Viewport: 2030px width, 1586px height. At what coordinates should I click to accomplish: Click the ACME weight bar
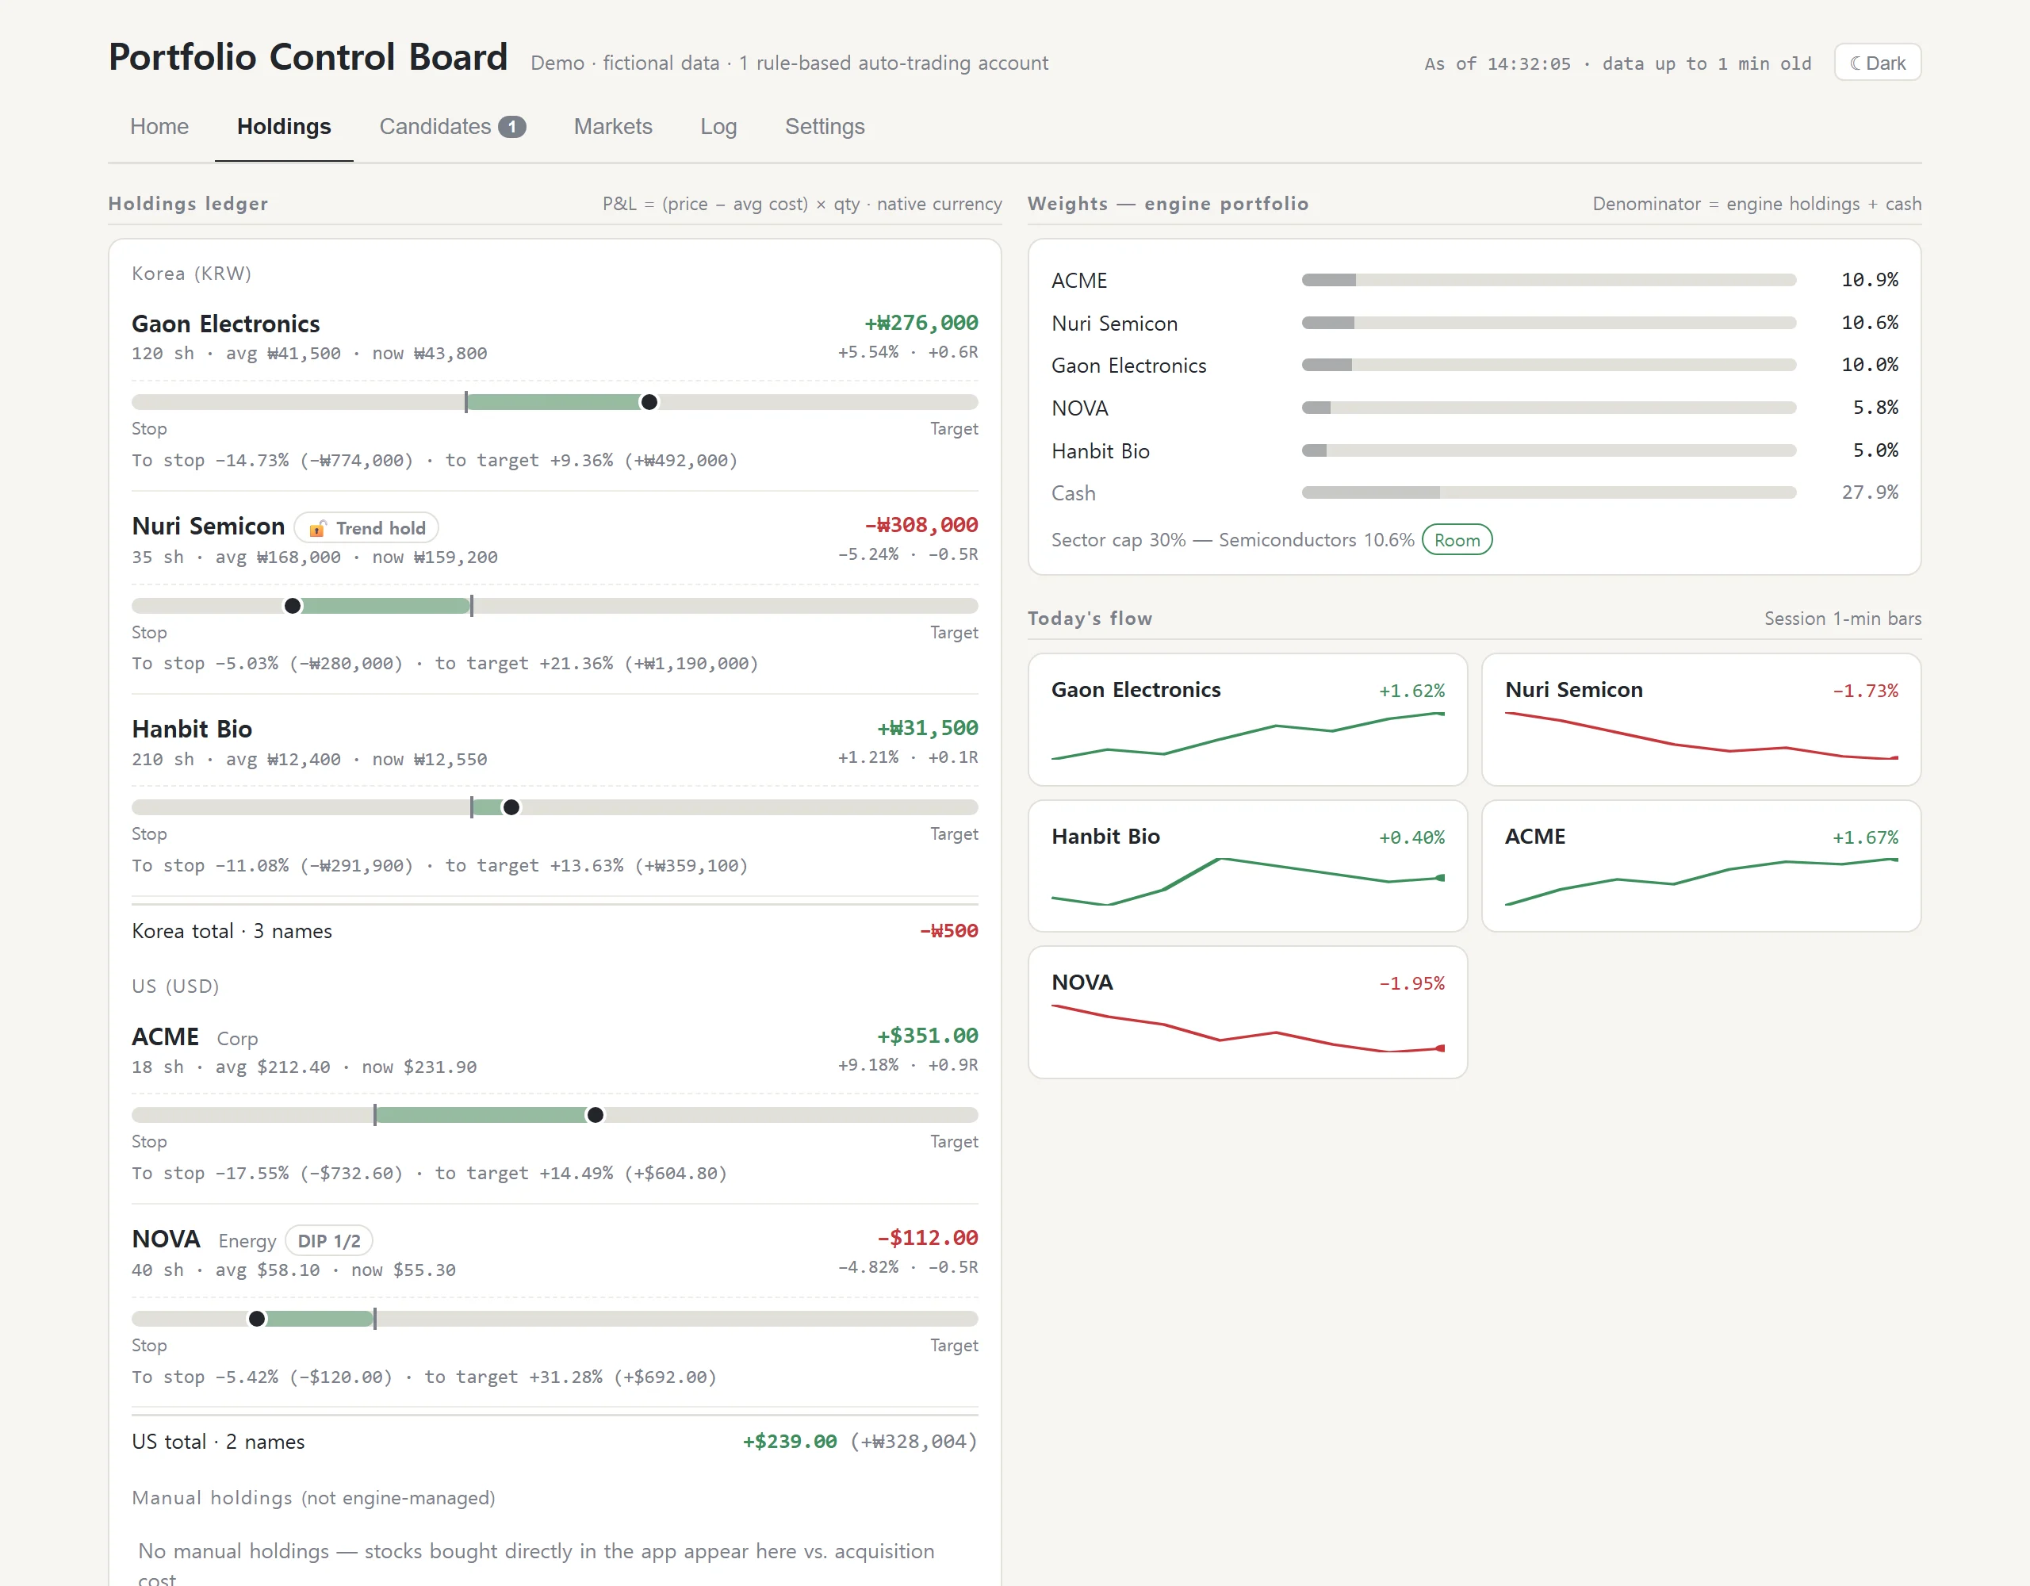1549,280
